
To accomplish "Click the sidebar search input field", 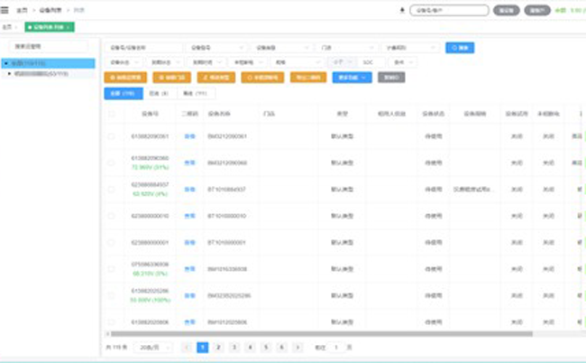I will click(x=50, y=46).
